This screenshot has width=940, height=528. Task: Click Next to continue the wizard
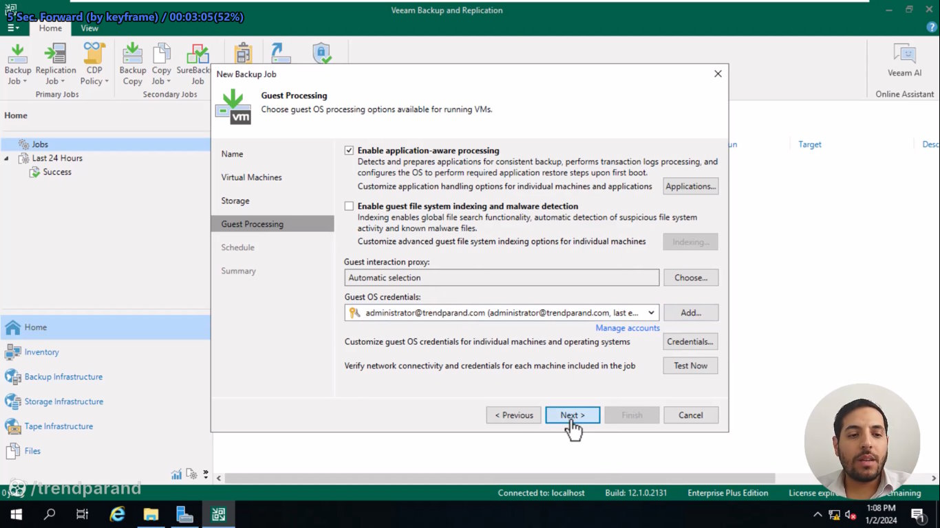tap(573, 415)
